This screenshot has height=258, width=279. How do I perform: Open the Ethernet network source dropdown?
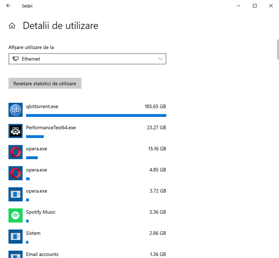point(87,59)
